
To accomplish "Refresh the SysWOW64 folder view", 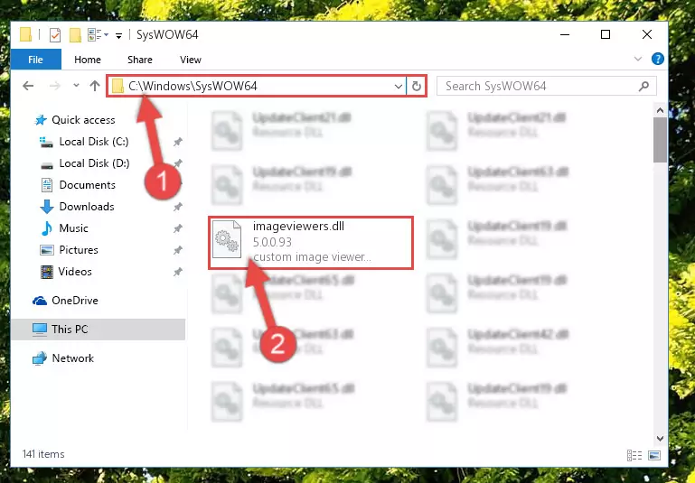I will click(x=417, y=86).
